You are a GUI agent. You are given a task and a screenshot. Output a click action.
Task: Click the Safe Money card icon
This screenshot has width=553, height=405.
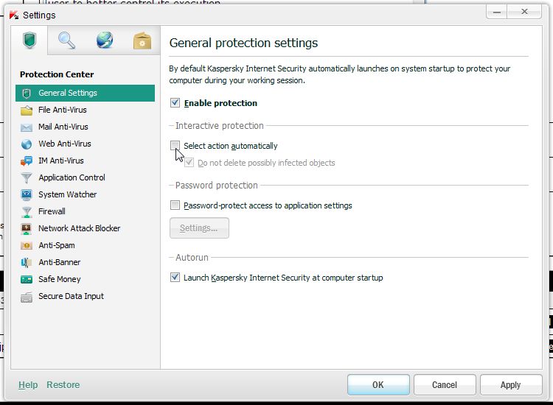point(27,280)
